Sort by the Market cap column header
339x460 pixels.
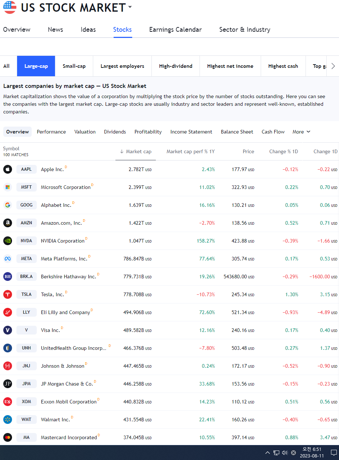click(x=135, y=151)
